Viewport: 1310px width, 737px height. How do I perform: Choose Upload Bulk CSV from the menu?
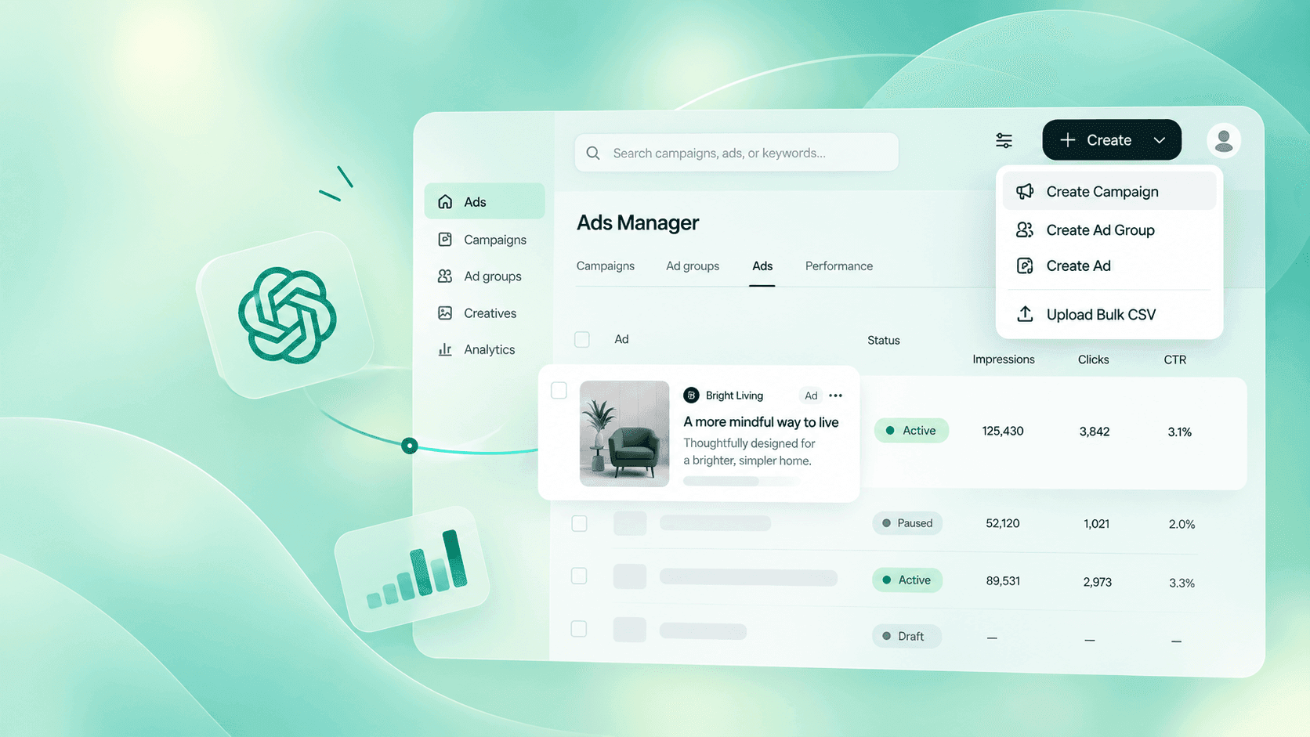click(1109, 314)
